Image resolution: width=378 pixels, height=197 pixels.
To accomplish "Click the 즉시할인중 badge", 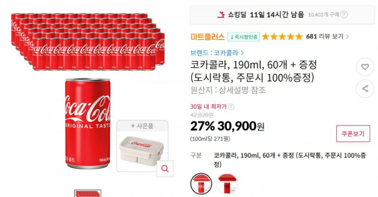I will pyautogui.click(x=244, y=37).
